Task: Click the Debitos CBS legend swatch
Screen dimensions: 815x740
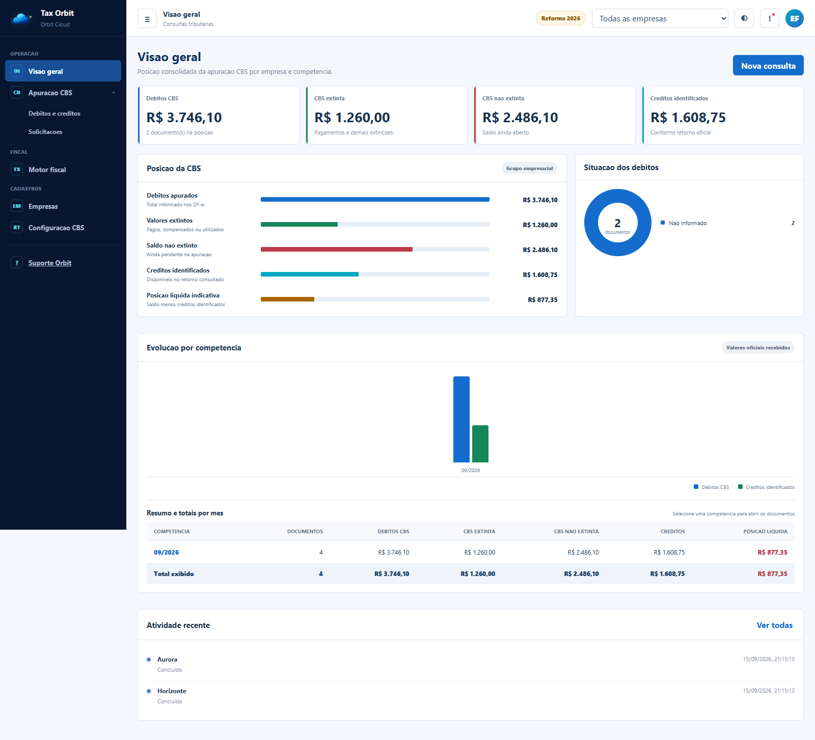Action: coord(696,487)
